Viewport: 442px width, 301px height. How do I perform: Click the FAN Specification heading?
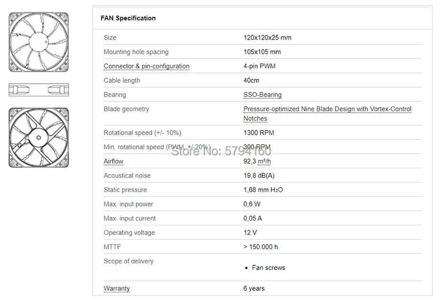tap(128, 18)
